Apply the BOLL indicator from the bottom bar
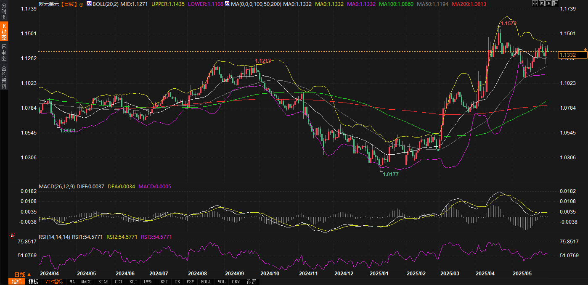The height and width of the screenshot is (285, 588). [x=206, y=282]
